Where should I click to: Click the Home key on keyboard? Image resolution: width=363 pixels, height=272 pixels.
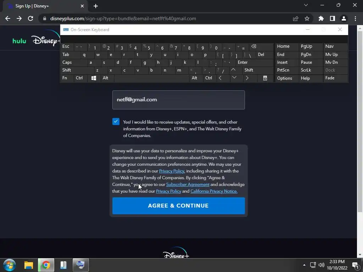(x=286, y=46)
